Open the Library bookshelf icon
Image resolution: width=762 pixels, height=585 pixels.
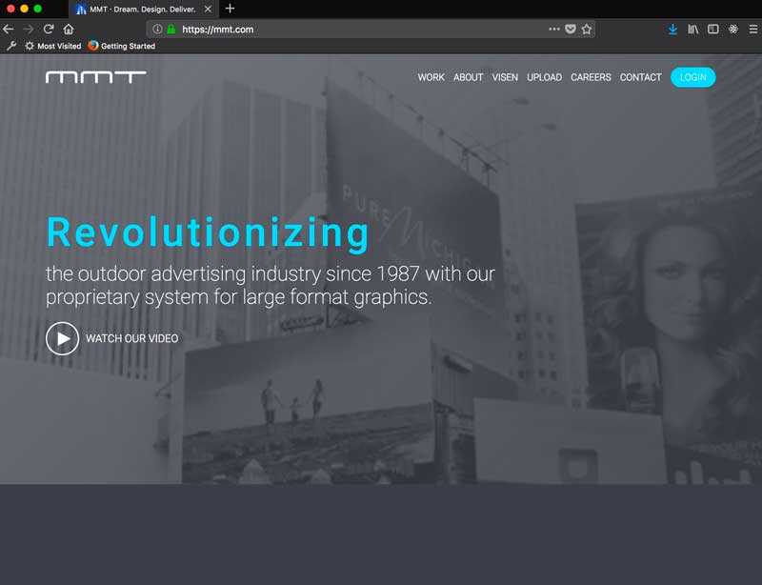(x=693, y=30)
